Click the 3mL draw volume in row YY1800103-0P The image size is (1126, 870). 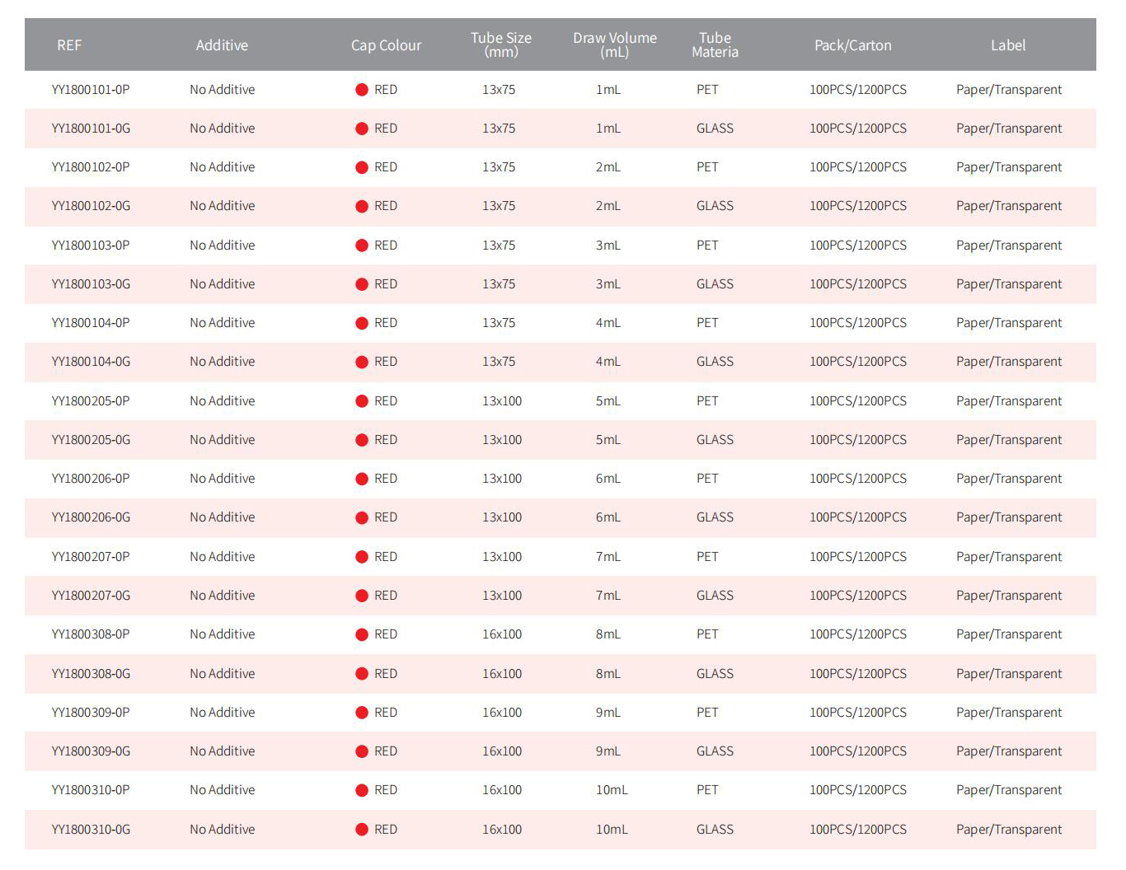(608, 246)
